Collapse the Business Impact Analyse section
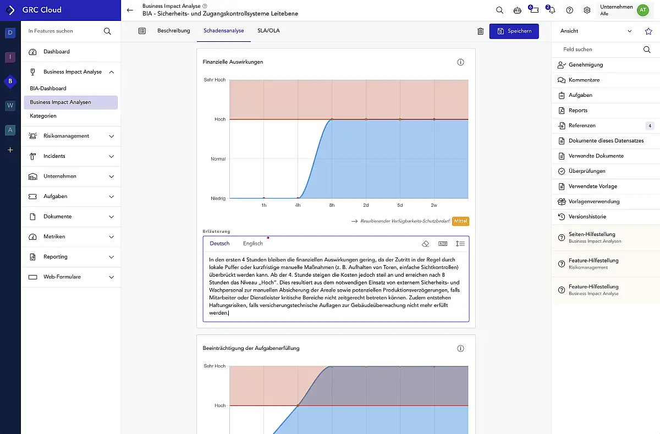The image size is (660, 434). pos(112,72)
